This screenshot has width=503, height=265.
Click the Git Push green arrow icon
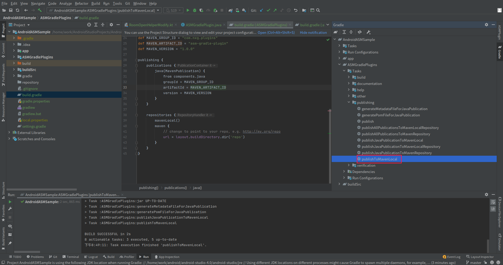coord(275,10)
